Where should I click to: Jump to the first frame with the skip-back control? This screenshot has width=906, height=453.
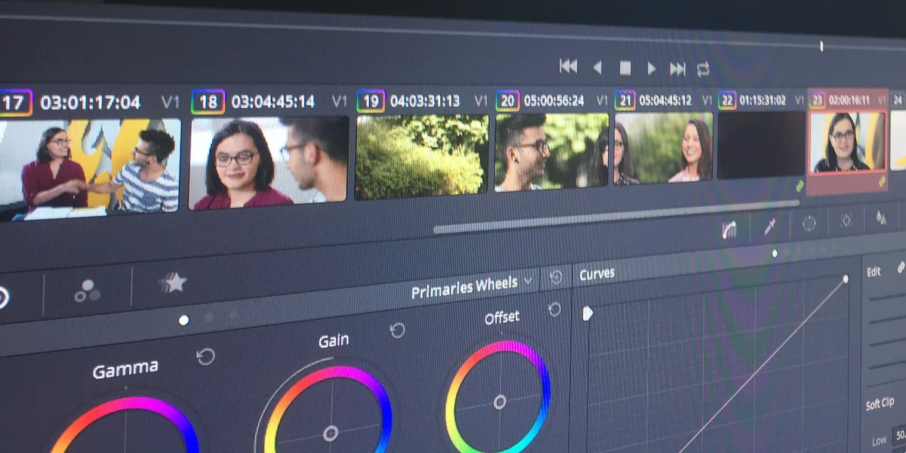[569, 66]
